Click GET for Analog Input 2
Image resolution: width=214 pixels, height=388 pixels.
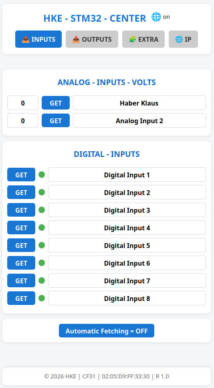pyautogui.click(x=56, y=120)
